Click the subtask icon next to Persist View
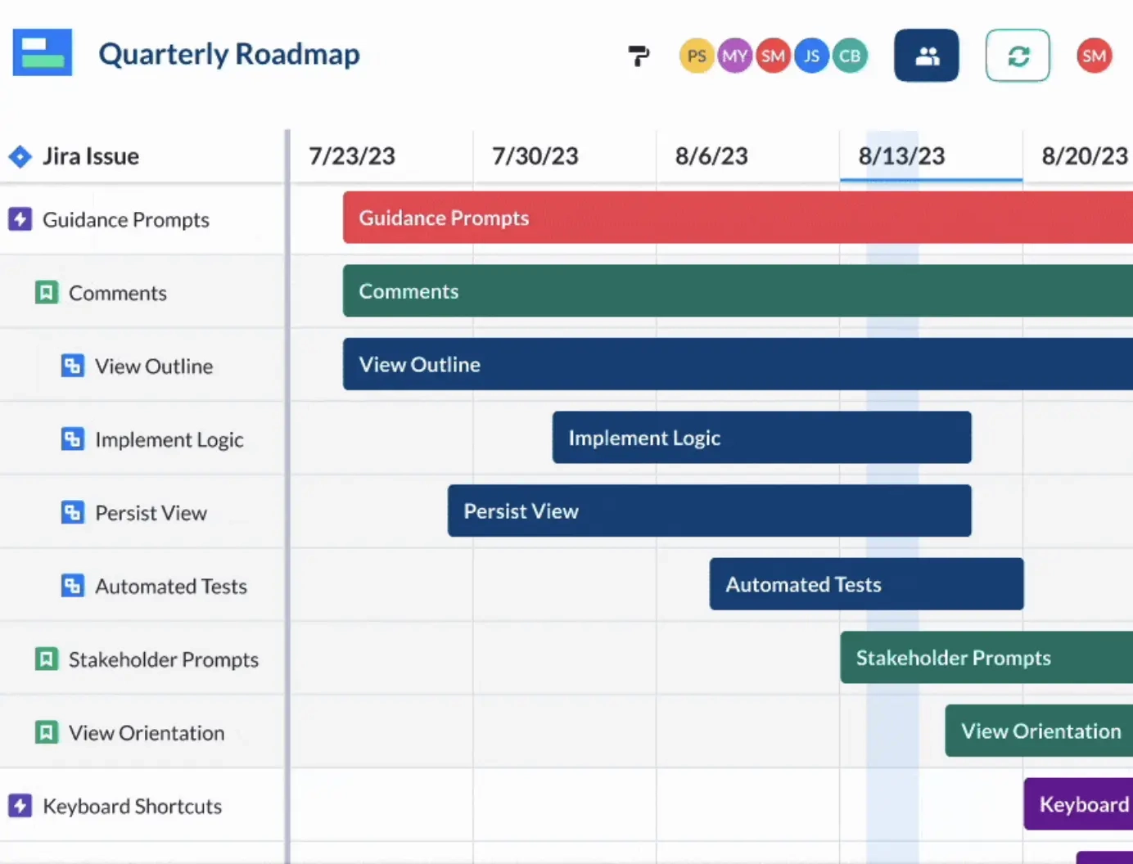 71,512
